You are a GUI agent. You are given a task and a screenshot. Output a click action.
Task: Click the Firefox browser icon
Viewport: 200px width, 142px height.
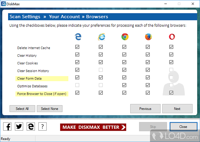148,37
